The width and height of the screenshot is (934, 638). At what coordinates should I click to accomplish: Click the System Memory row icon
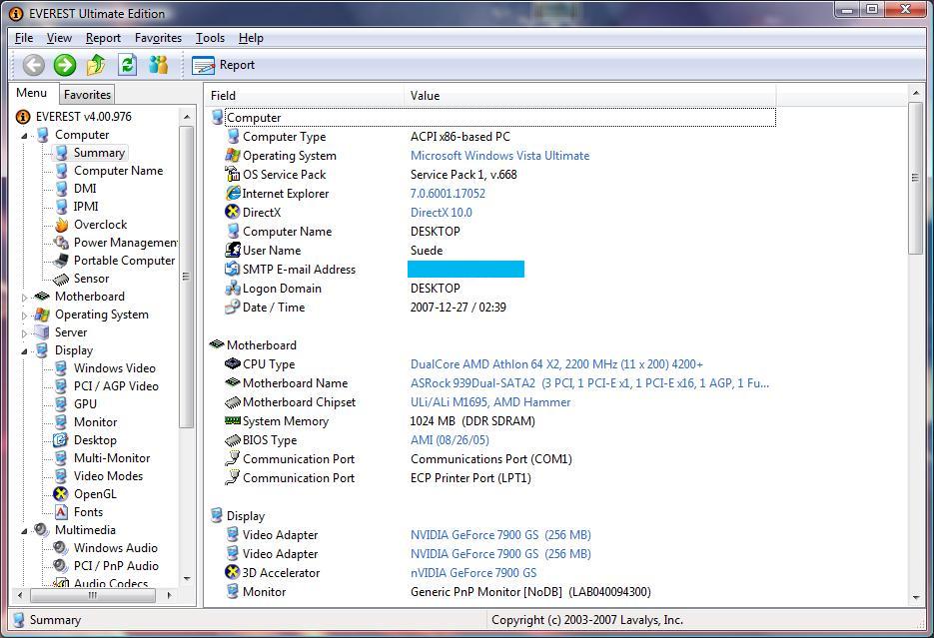pos(233,420)
